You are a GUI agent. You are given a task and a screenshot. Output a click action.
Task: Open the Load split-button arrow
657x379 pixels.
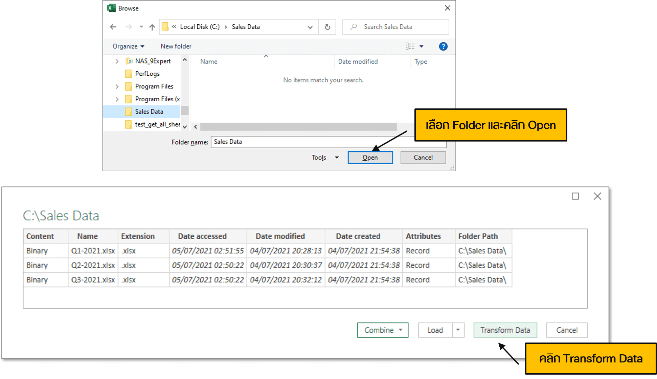pyautogui.click(x=458, y=330)
